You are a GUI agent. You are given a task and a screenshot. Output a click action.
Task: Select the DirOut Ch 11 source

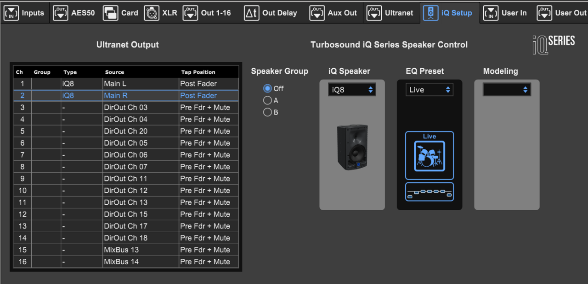(141, 179)
